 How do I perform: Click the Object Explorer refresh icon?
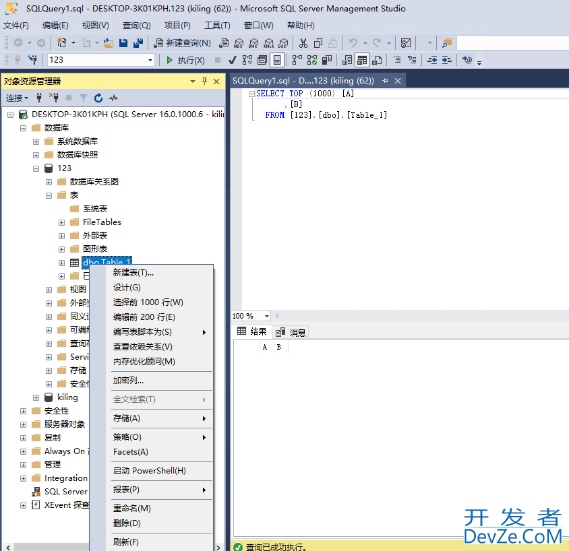tap(98, 98)
